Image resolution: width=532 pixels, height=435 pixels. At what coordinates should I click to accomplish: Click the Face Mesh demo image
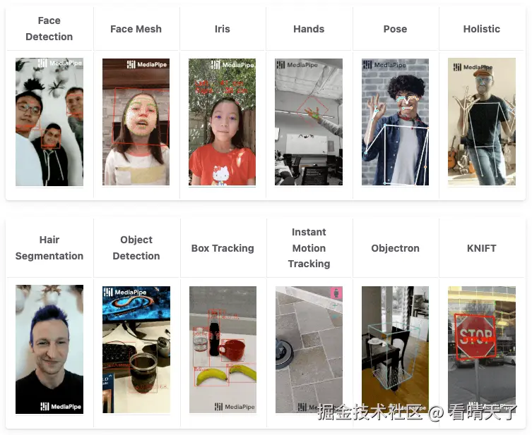136,122
